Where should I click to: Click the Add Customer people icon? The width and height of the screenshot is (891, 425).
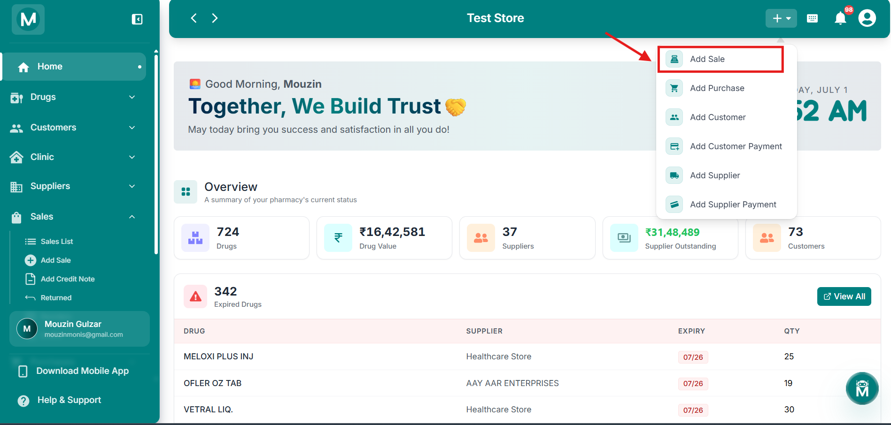[x=674, y=117]
